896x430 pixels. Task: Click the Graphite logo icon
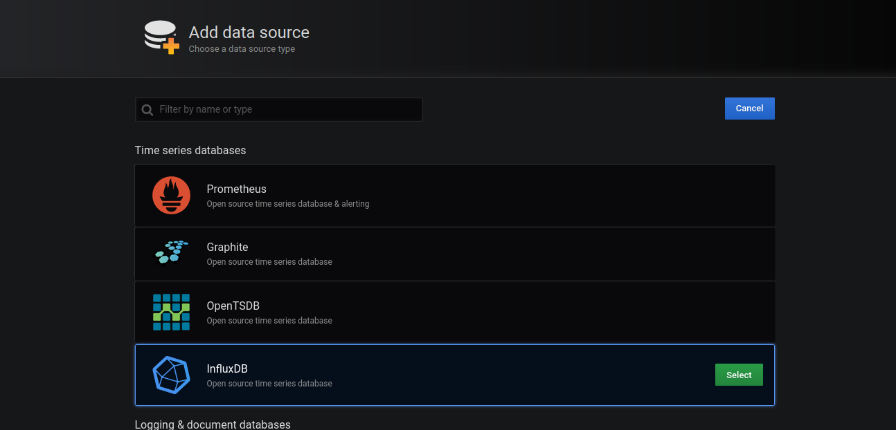[171, 252]
